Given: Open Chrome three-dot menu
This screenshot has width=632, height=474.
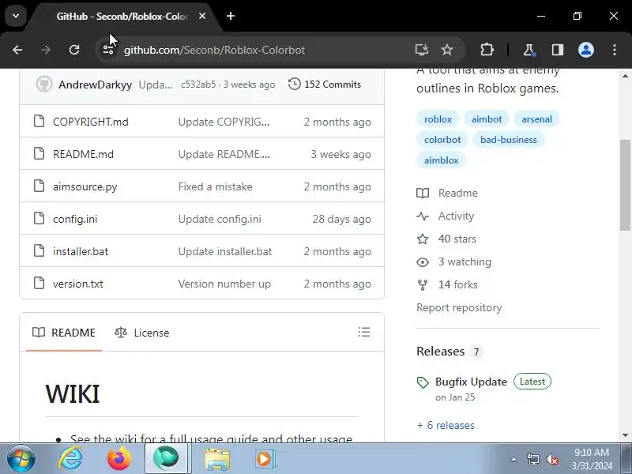Looking at the screenshot, I should tap(615, 50).
